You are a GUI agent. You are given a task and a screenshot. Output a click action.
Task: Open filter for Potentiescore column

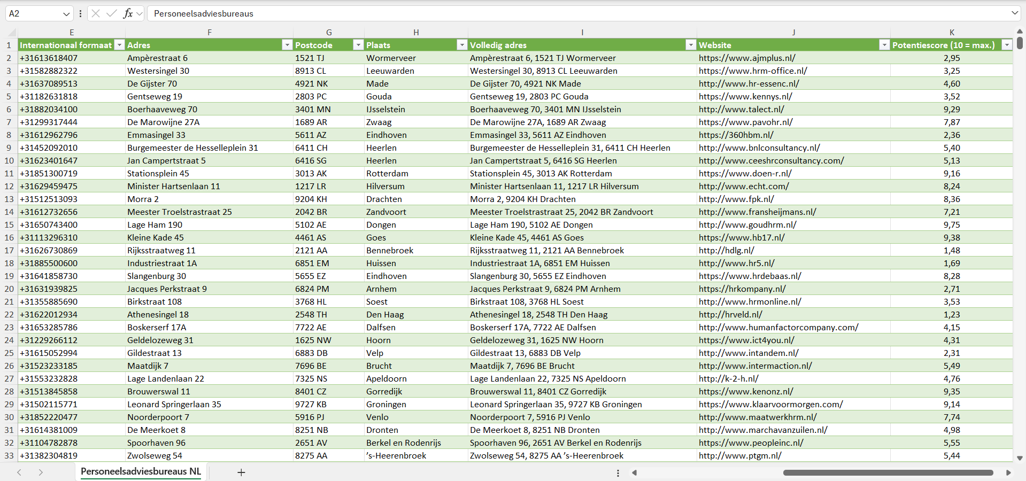point(1007,45)
